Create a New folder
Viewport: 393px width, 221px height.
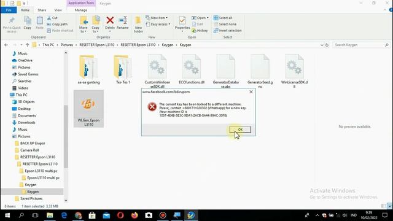[x=138, y=25]
